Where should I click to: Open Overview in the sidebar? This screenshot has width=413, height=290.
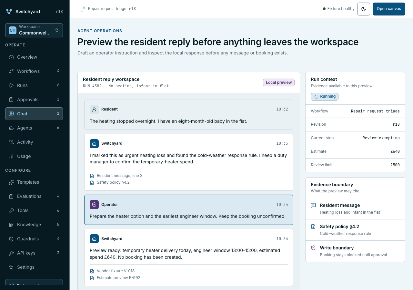pos(34,57)
